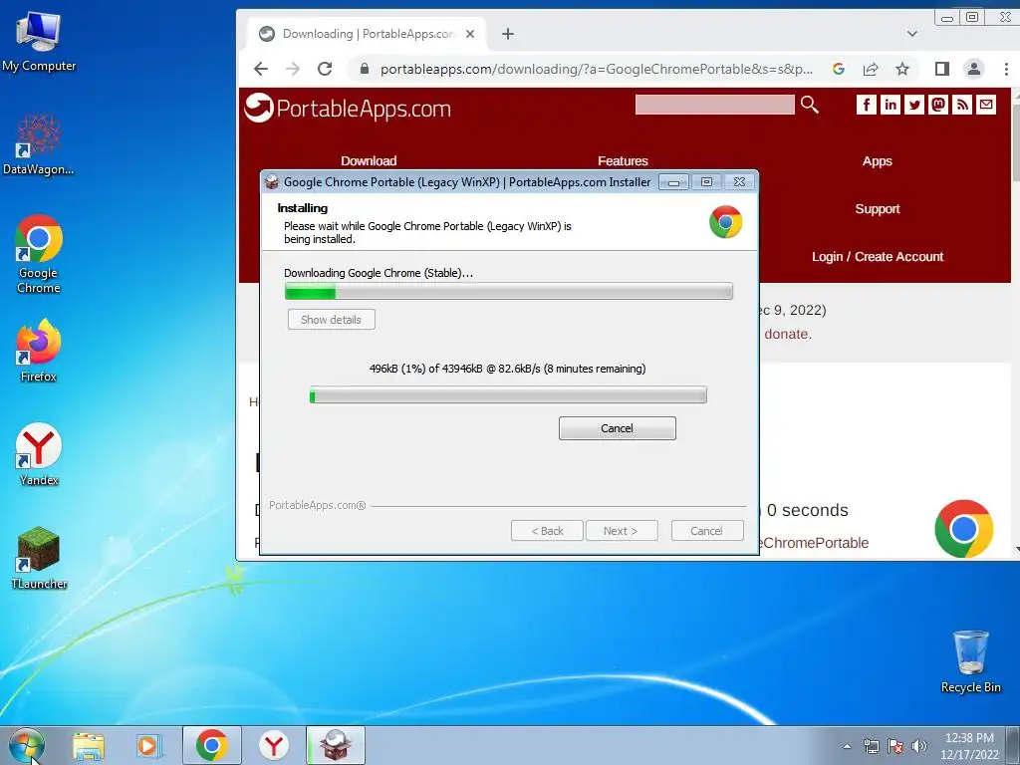Image resolution: width=1020 pixels, height=765 pixels.
Task: Open network icon in system tray
Action: (x=871, y=746)
